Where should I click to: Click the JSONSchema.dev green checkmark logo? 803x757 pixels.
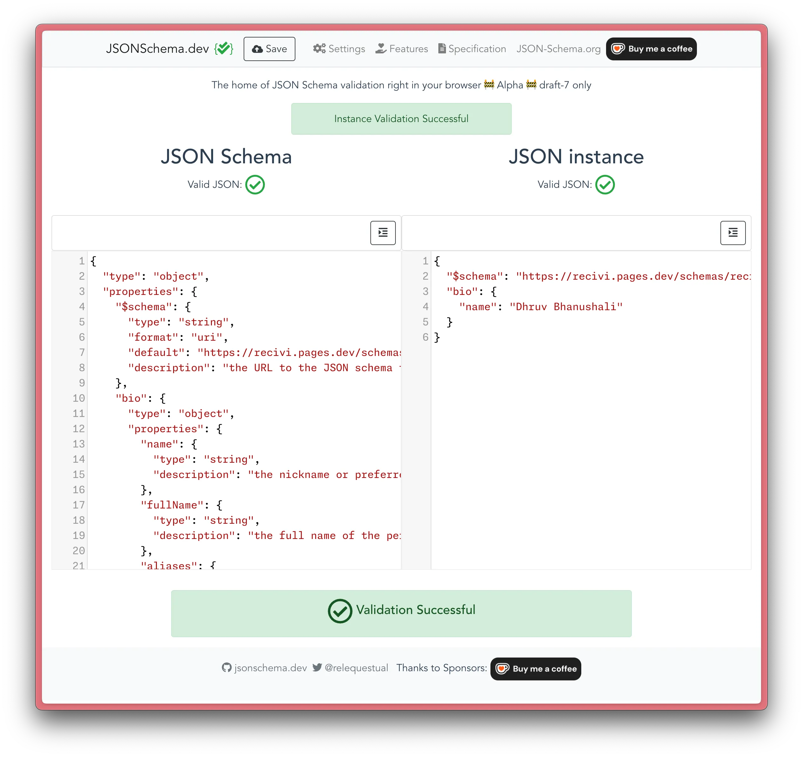point(224,49)
